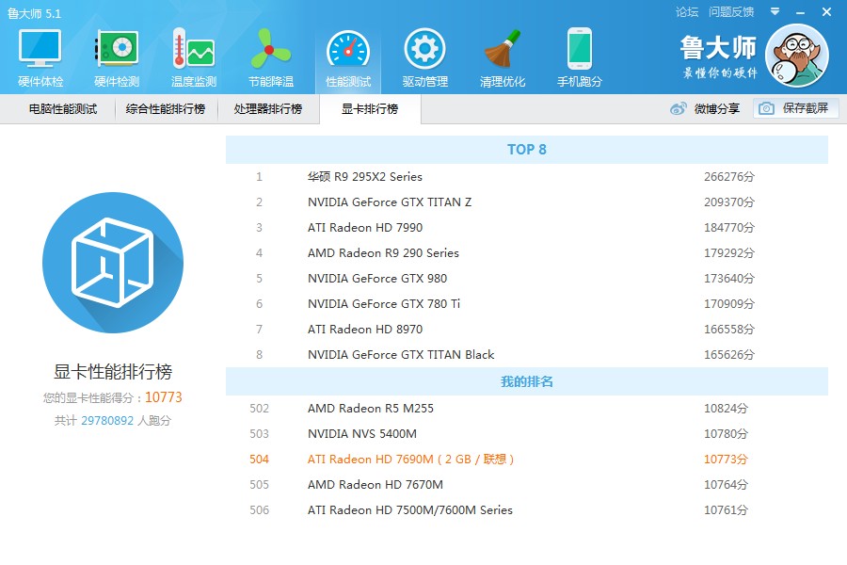This screenshot has height=565, width=847.
Task: Click rank number 504
Action: point(260,459)
